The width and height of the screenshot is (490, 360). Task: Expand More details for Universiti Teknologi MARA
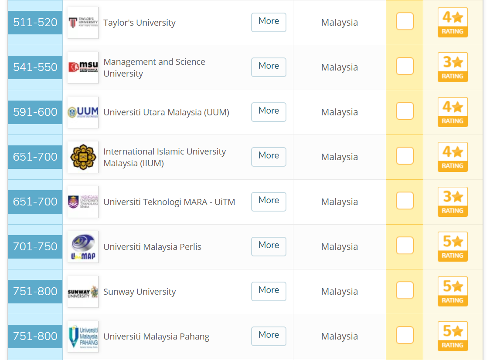point(269,202)
